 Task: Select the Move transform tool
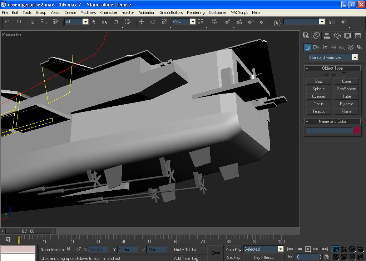pos(141,22)
